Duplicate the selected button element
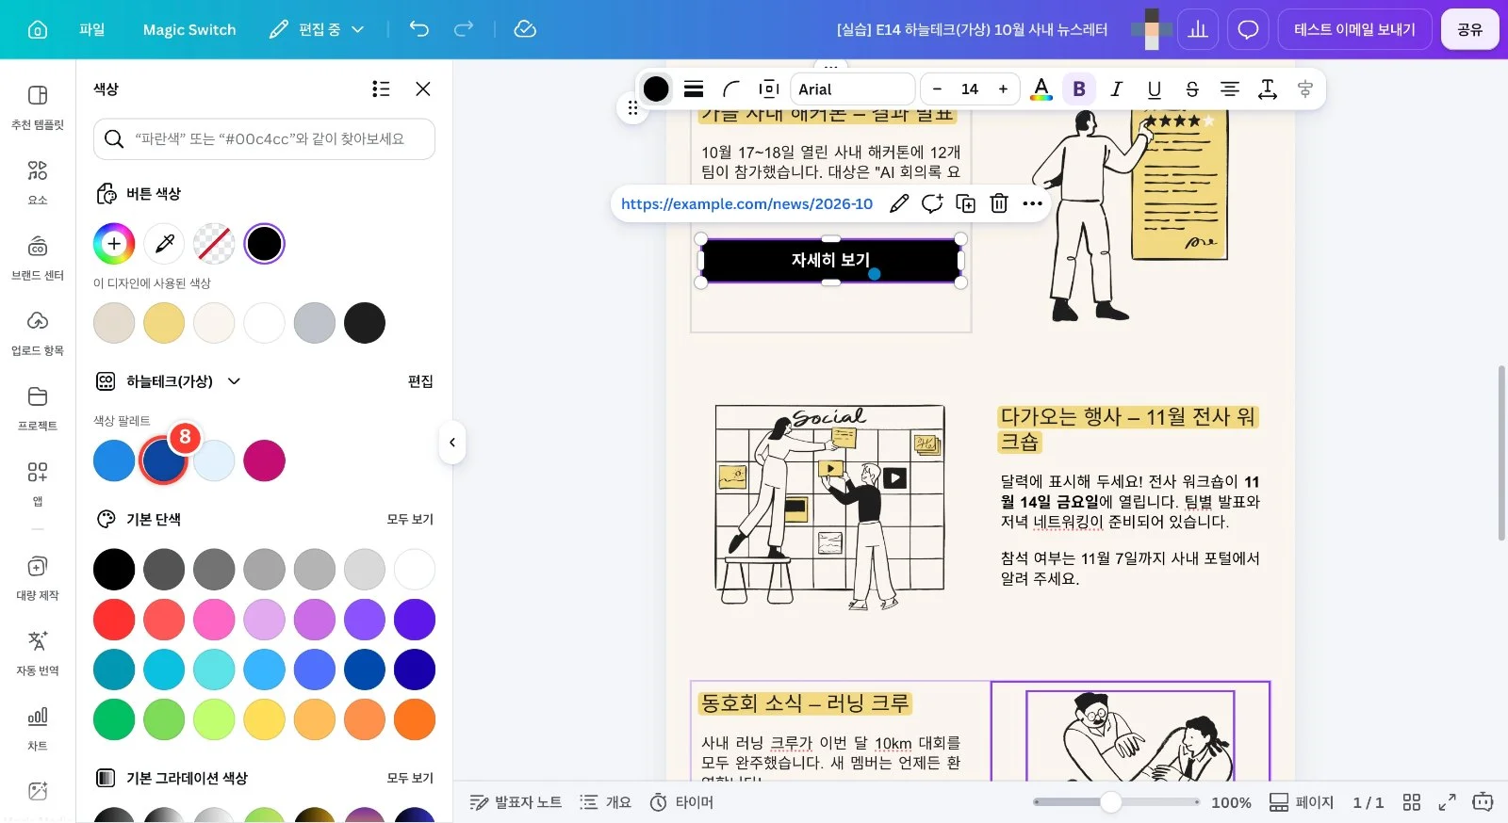This screenshot has width=1508, height=823. [966, 203]
